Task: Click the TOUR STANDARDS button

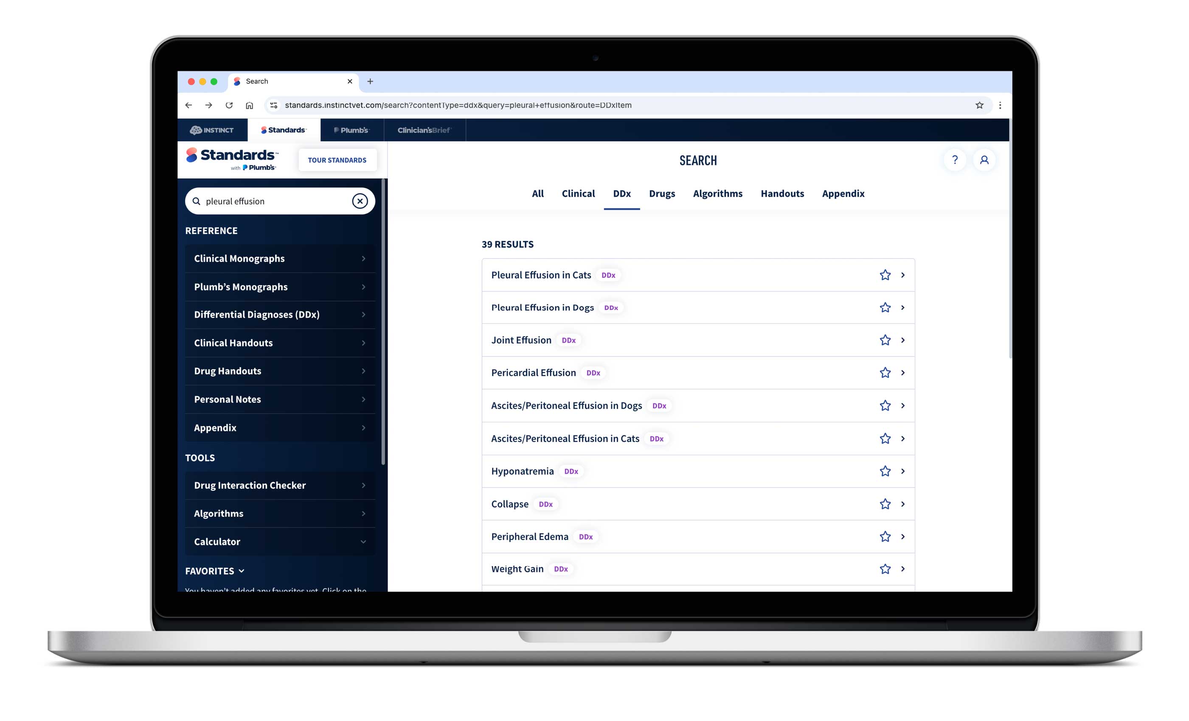Action: [x=337, y=160]
